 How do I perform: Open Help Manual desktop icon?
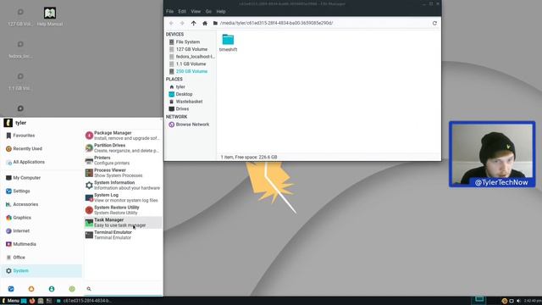pos(50,17)
